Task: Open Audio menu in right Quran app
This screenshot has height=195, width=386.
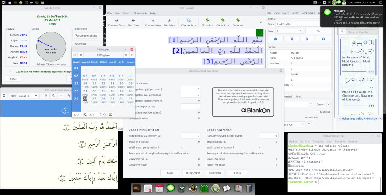Action: [x=296, y=13]
